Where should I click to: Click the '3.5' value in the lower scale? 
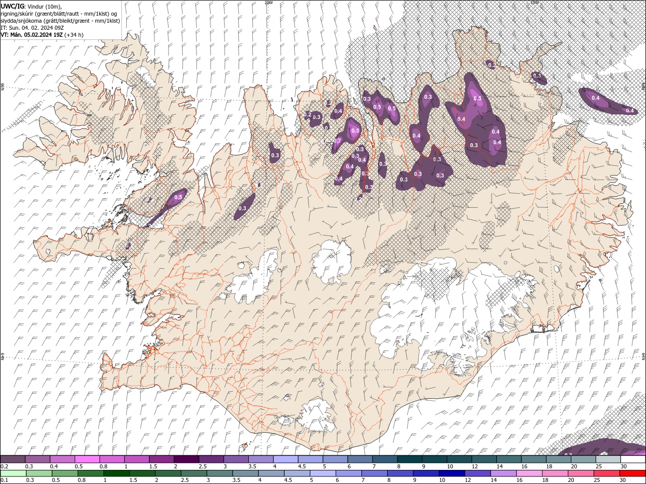[x=236, y=480]
